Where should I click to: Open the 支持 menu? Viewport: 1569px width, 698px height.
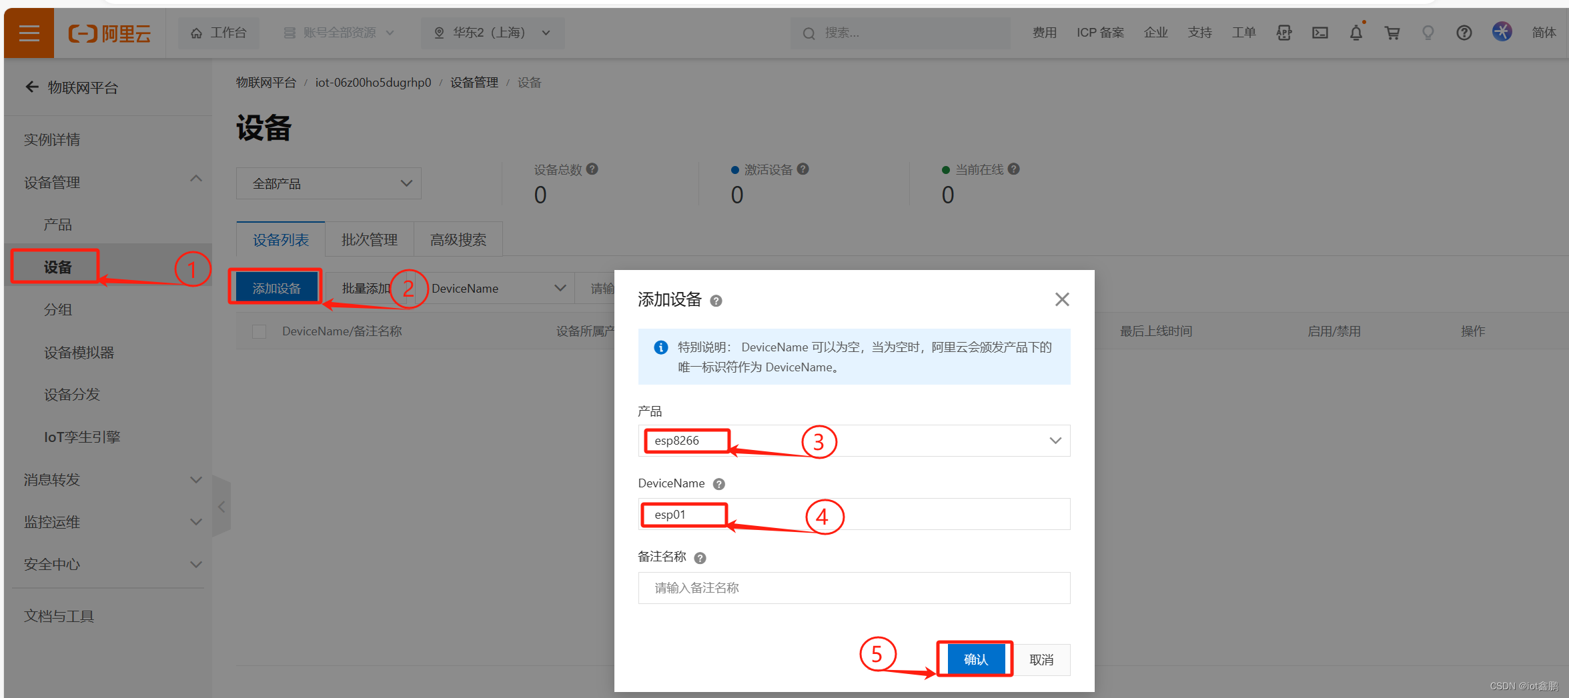1199,33
